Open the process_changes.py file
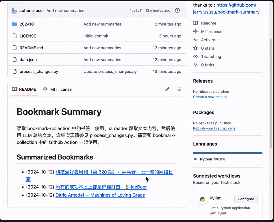 coord(39,71)
